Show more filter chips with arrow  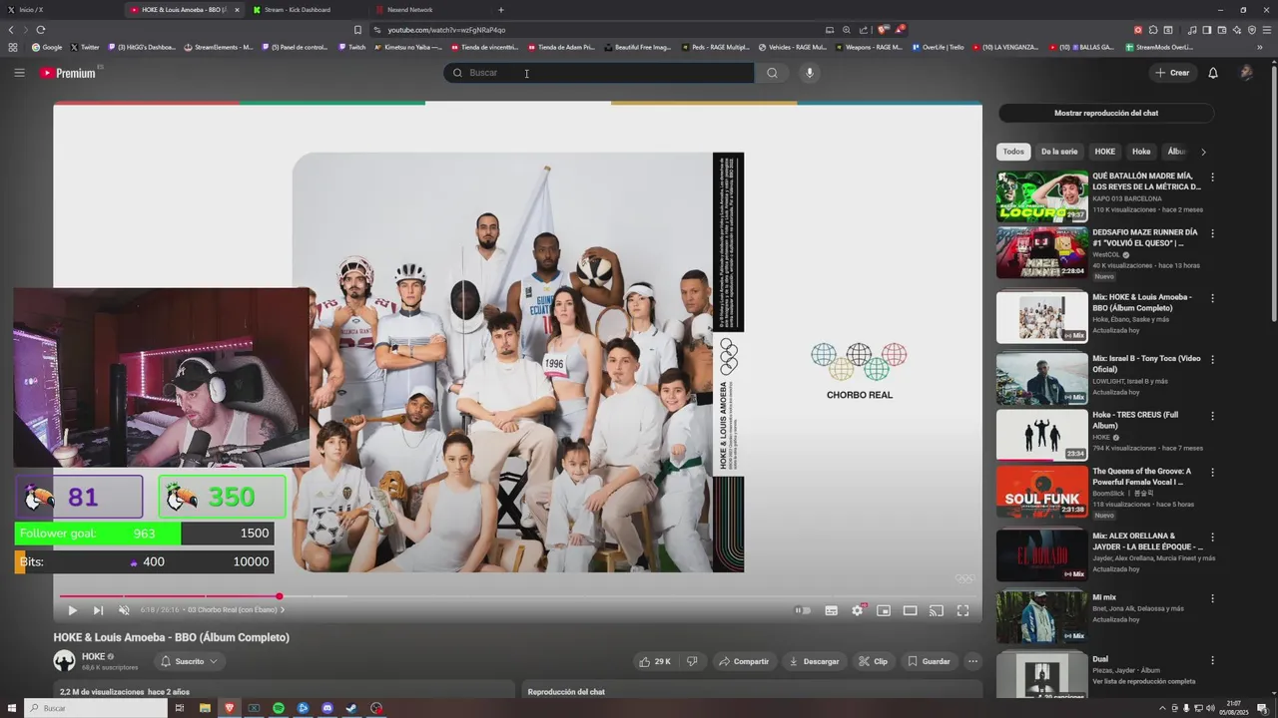(1203, 152)
